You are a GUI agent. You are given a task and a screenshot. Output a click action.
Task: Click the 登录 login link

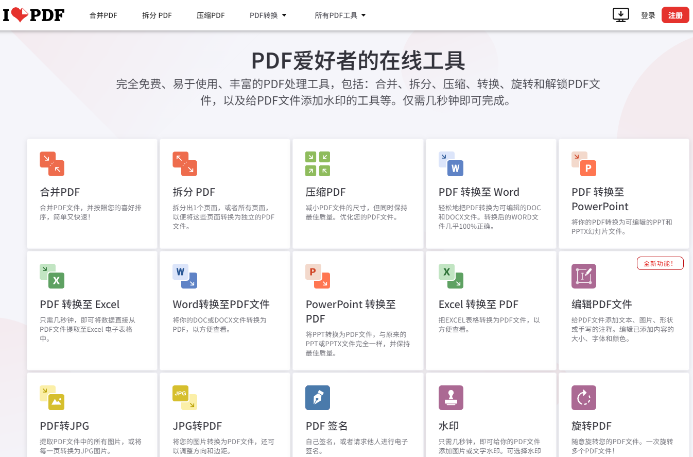point(648,15)
